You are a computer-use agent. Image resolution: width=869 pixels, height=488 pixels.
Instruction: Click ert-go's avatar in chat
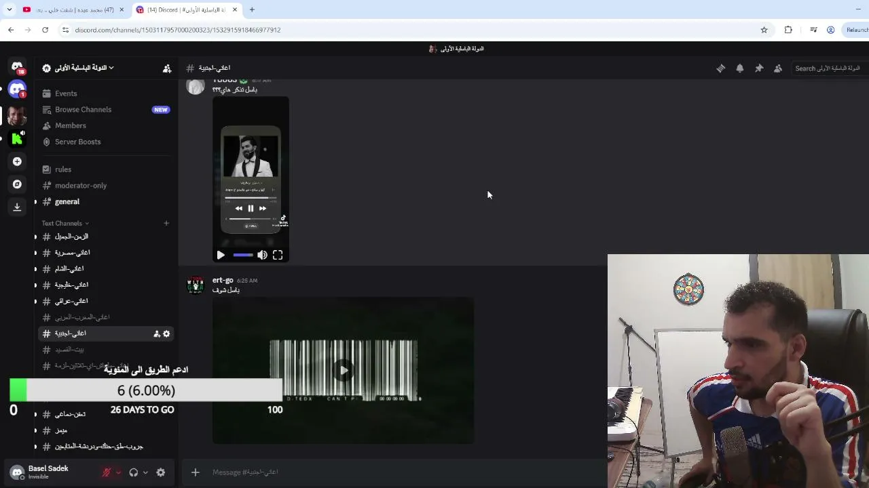[196, 285]
